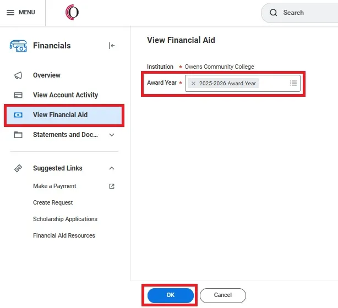
Task: Open the Make a Payment link
Action: coord(54,186)
